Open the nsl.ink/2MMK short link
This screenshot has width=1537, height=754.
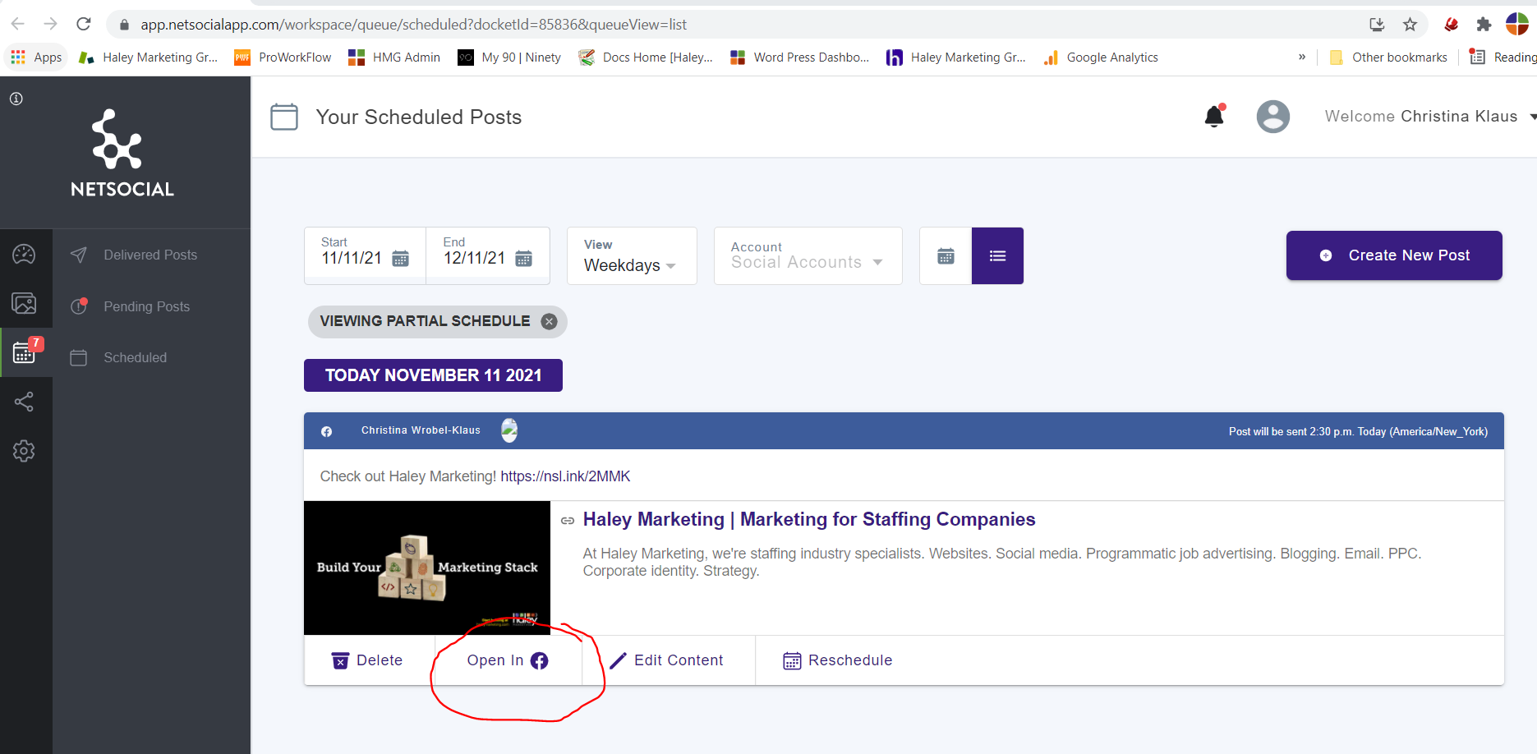tap(565, 476)
